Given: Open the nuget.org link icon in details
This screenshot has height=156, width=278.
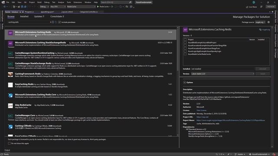Looking at the screenshot, I should pos(260,29).
